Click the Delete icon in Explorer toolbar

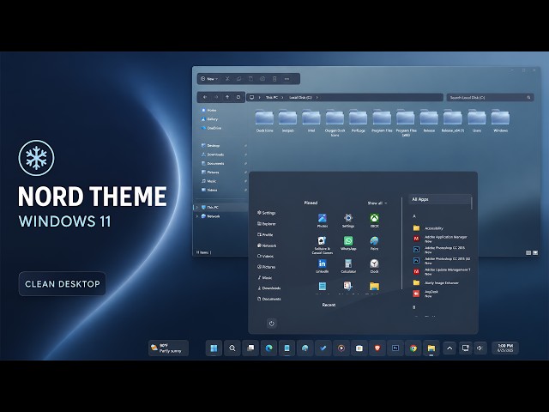(274, 79)
